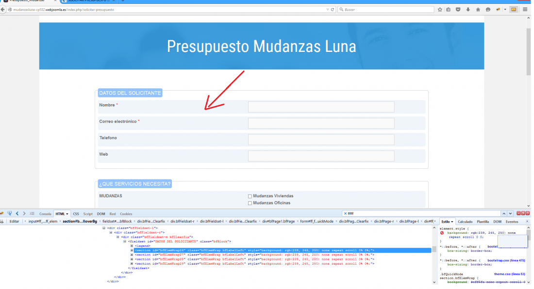
Task: Click the Telefono input field
Action: [x=321, y=139]
